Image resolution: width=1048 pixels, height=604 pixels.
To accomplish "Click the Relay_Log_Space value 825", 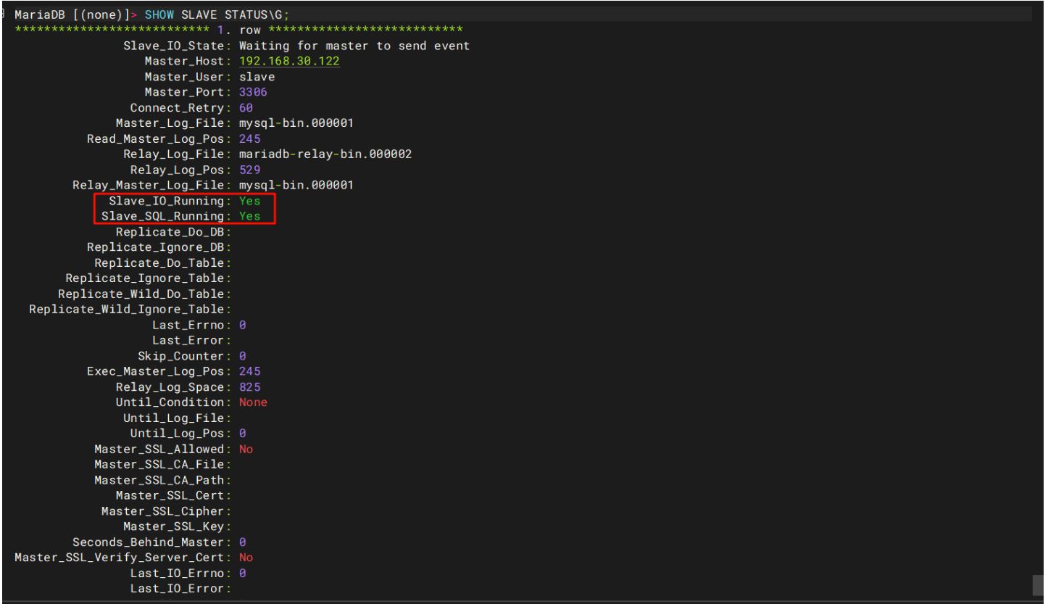I will (x=249, y=387).
